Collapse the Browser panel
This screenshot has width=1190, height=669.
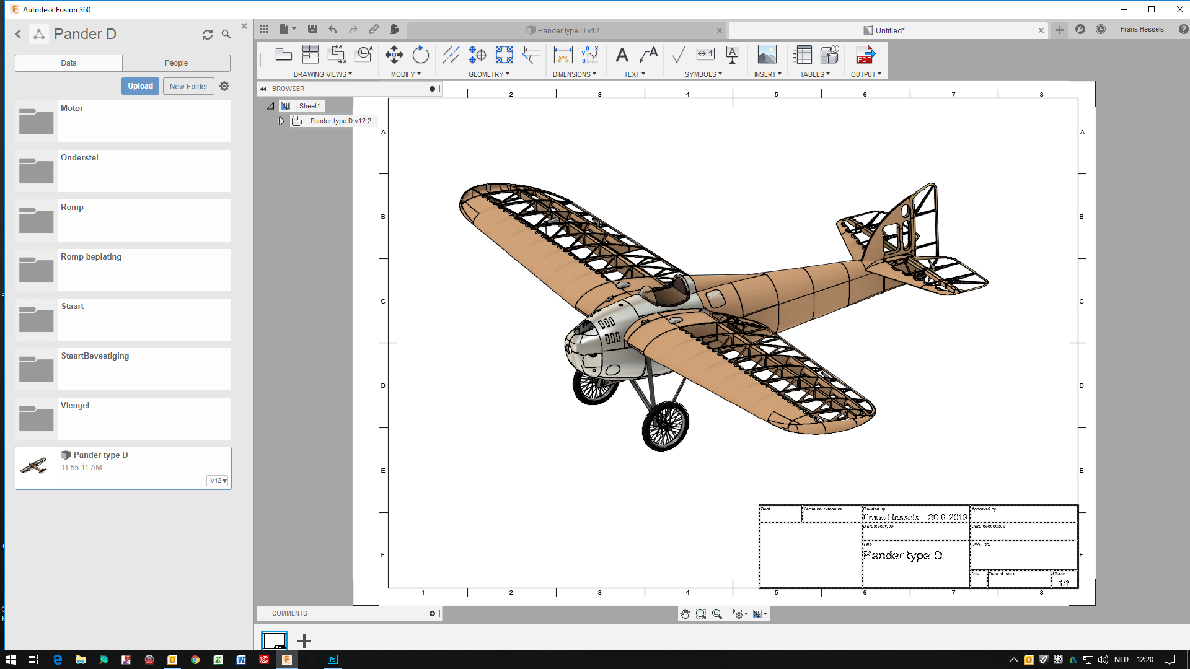(263, 89)
